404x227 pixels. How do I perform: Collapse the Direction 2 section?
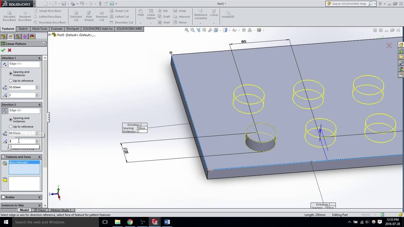(x=39, y=105)
